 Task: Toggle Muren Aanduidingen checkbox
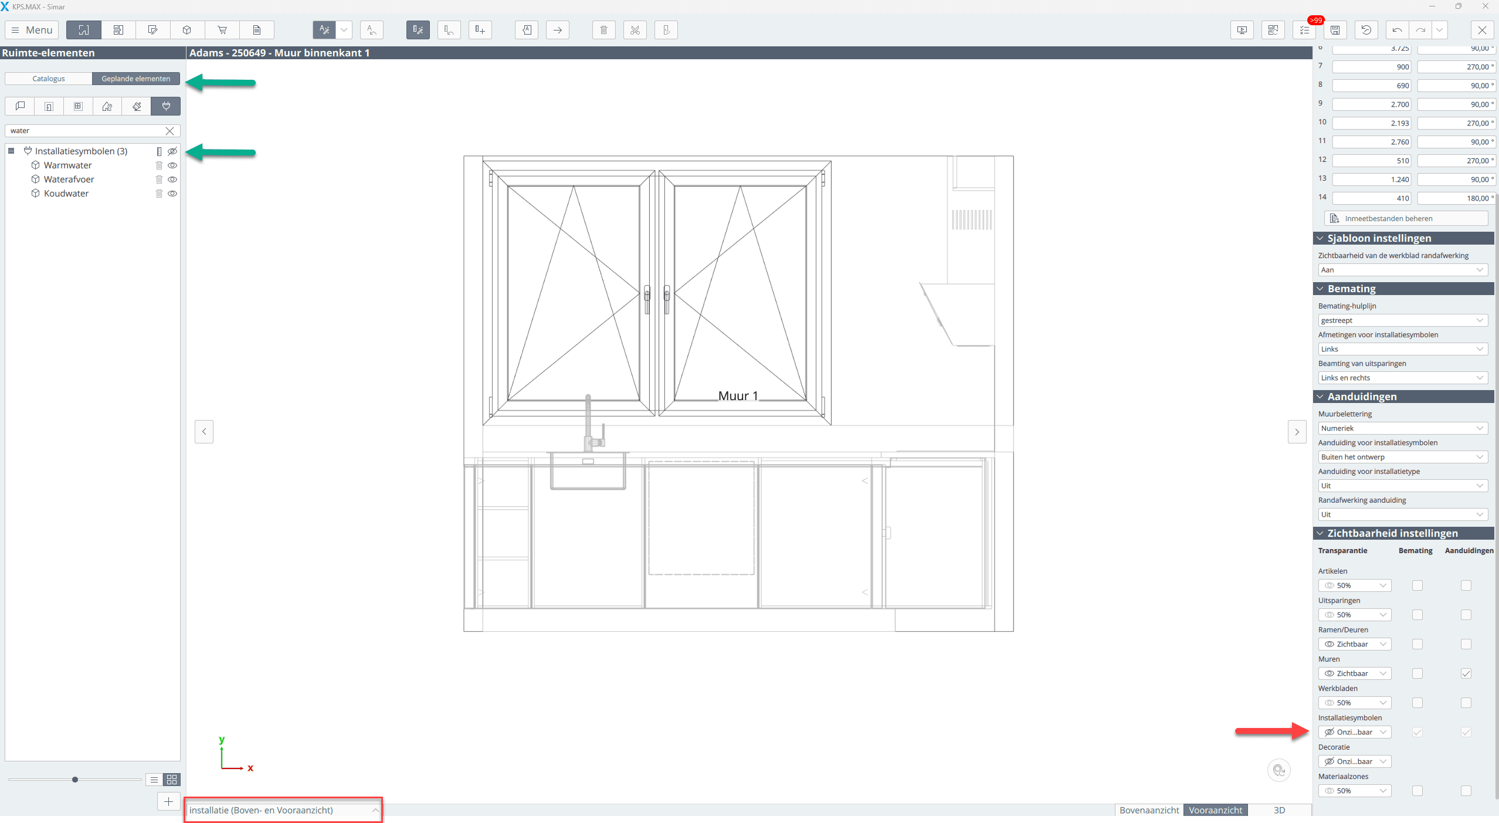tap(1466, 673)
